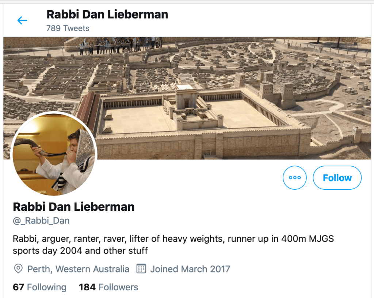
Task: Click the group of tourists in the banner photo
Action: pyautogui.click(x=121, y=45)
